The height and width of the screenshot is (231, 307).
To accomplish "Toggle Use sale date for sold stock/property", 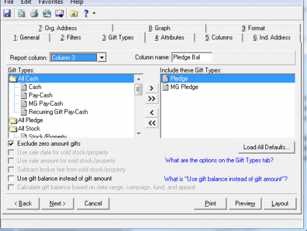I will (x=11, y=152).
